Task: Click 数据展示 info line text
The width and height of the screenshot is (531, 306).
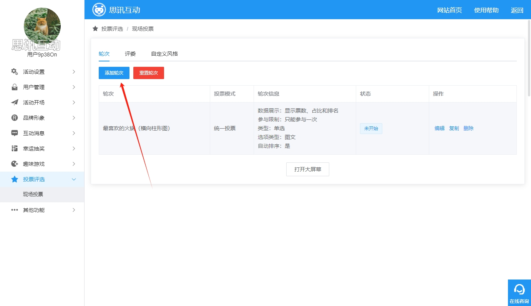Action: pyautogui.click(x=298, y=111)
